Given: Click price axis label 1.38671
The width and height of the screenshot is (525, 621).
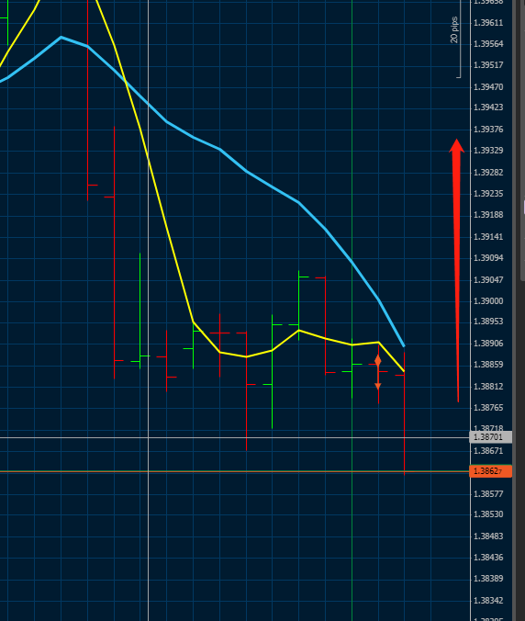Looking at the screenshot, I should (x=488, y=451).
